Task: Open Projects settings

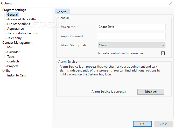Action: click(x=13, y=66)
